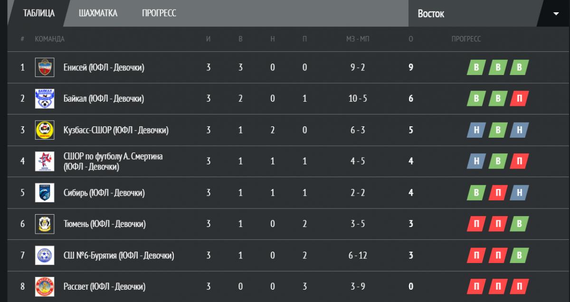Open Рассвет (ЮФЛ - Девочки) team link
Image resolution: width=570 pixels, height=302 pixels.
(104, 287)
